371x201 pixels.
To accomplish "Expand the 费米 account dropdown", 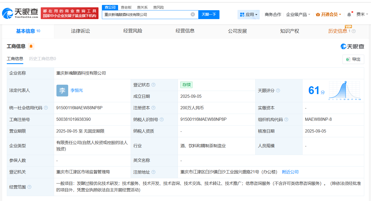I will click(x=362, y=15).
